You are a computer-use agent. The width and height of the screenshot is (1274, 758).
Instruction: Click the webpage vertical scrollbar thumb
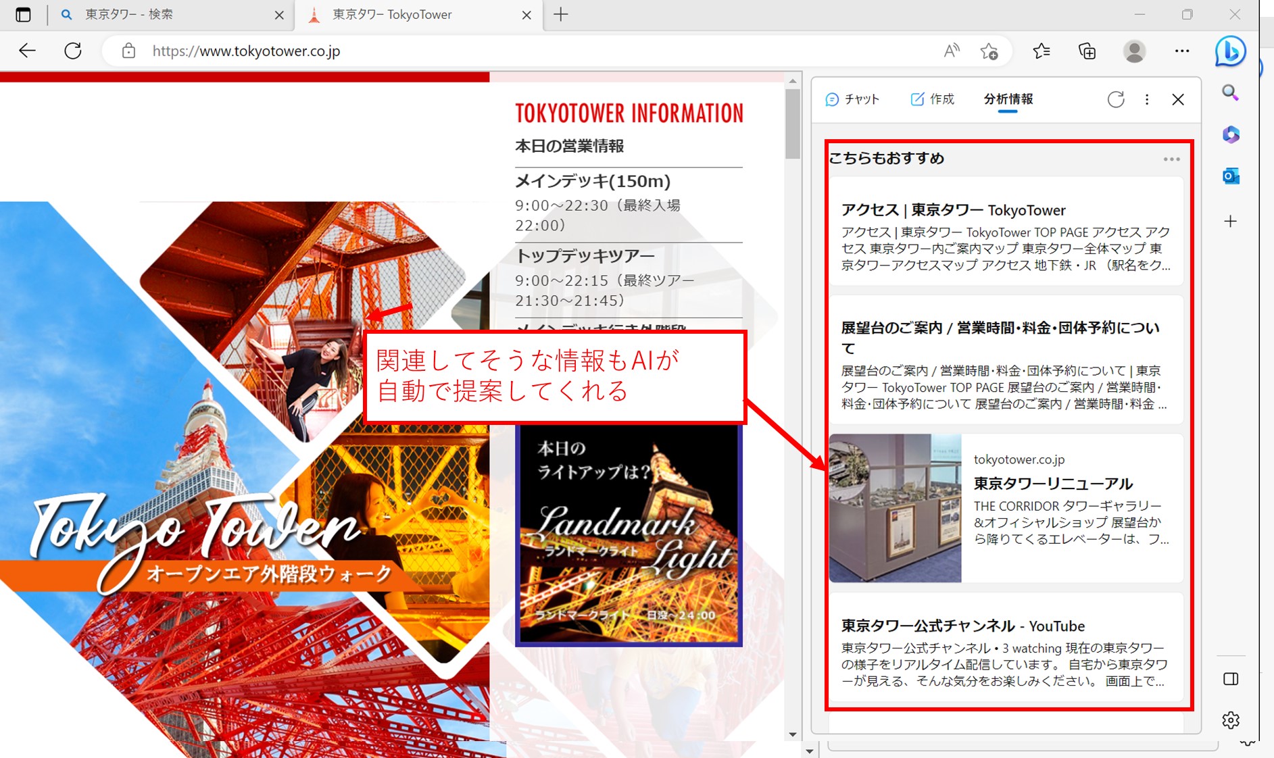[793, 124]
